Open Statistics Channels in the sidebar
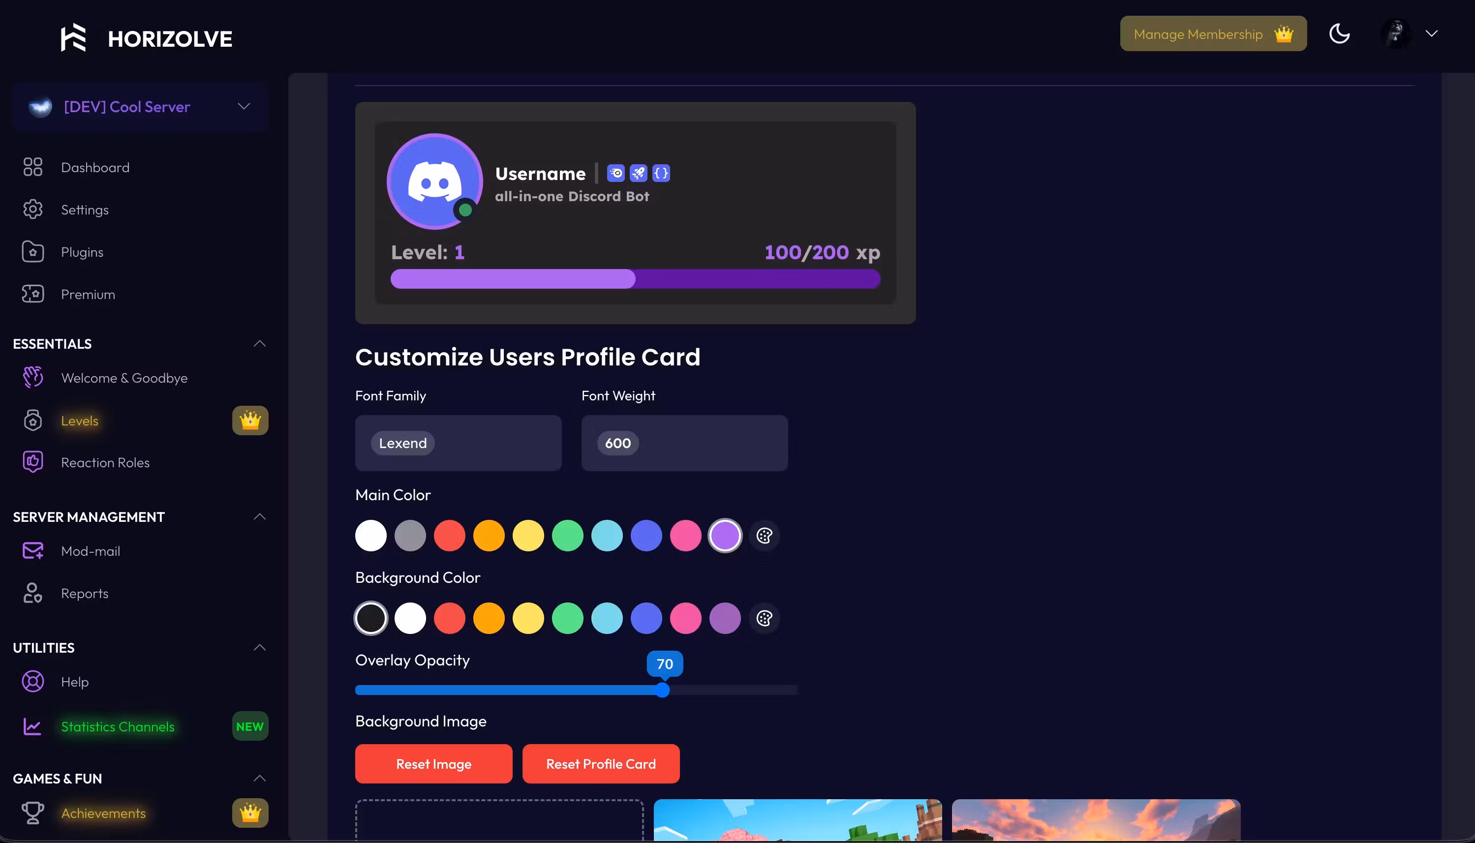The height and width of the screenshot is (843, 1475). [118, 726]
